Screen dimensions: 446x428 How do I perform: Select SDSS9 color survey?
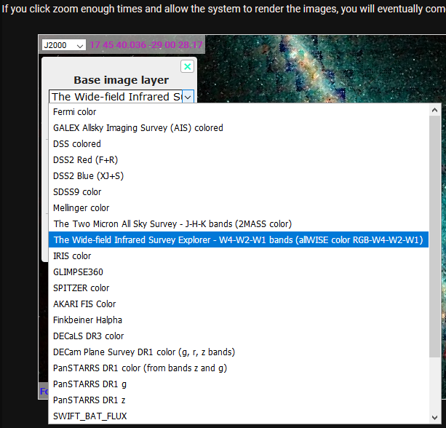(x=78, y=192)
